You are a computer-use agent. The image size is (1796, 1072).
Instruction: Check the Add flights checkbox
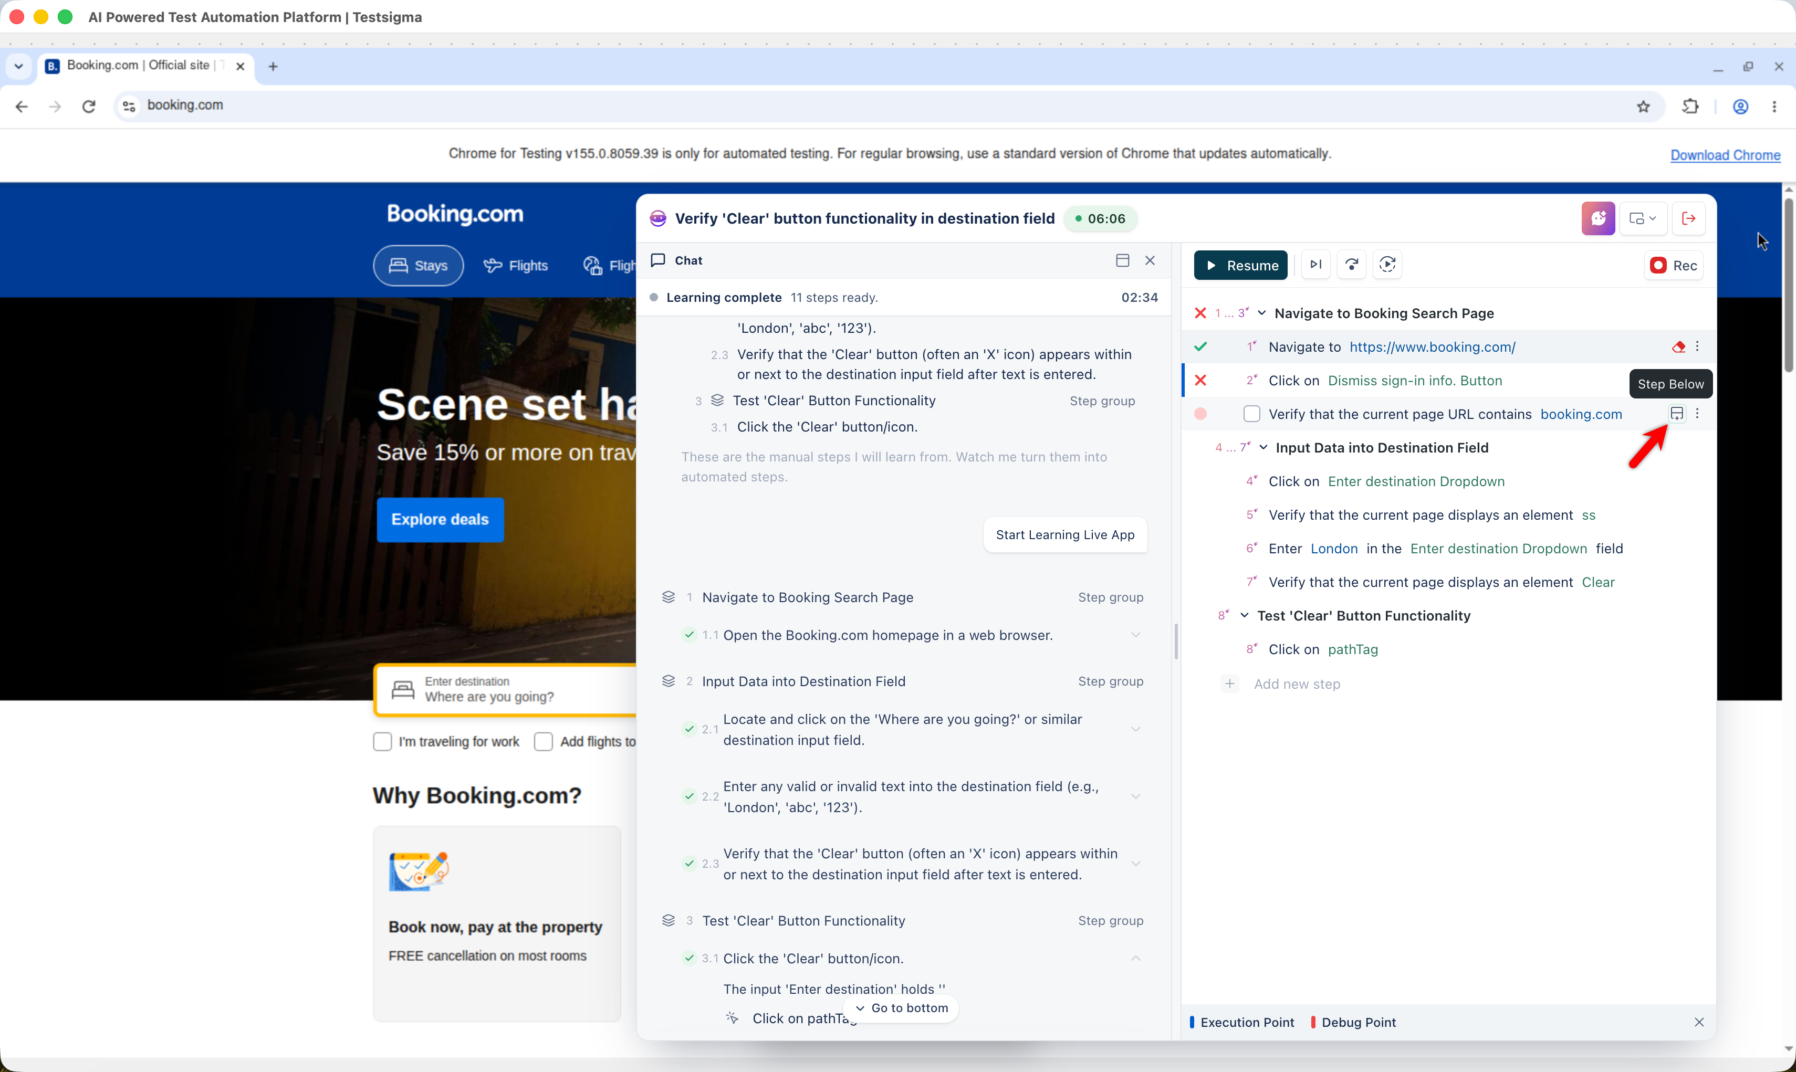(542, 741)
